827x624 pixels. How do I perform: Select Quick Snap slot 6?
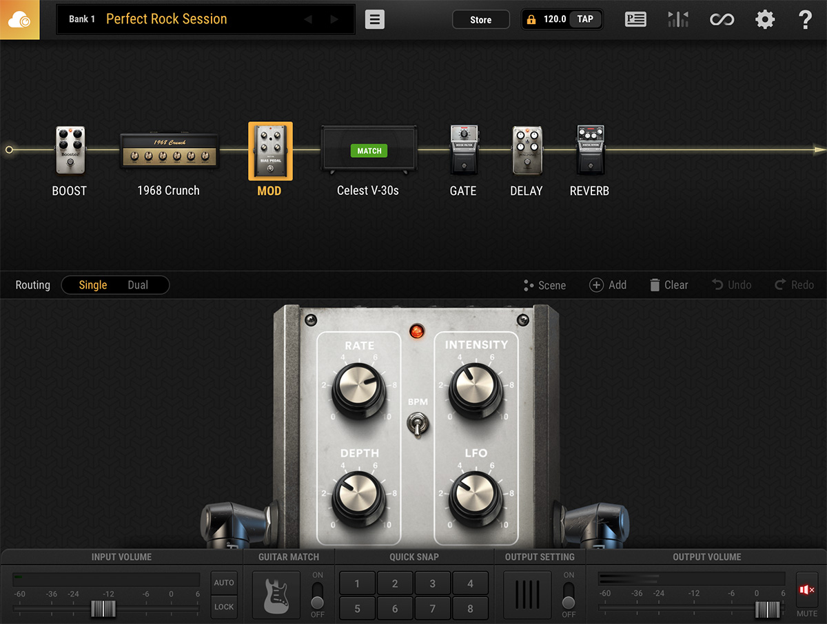point(395,608)
